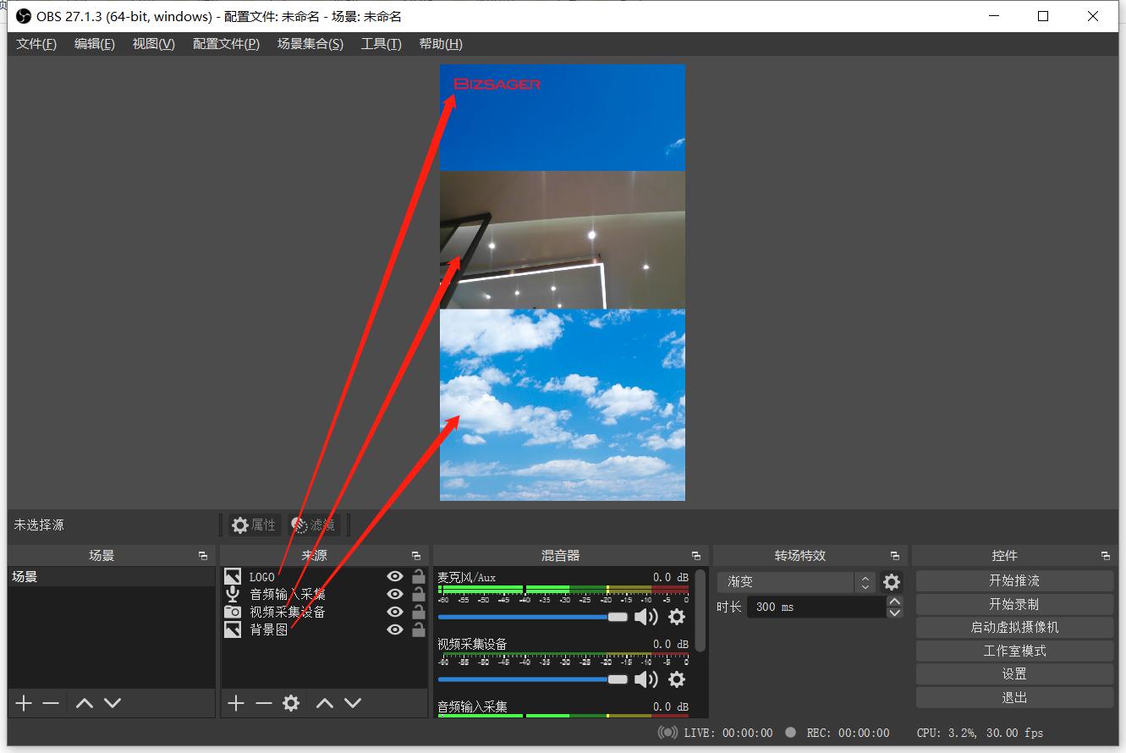Hide the 音频输入采集 source
The image size is (1126, 753).
pos(395,594)
